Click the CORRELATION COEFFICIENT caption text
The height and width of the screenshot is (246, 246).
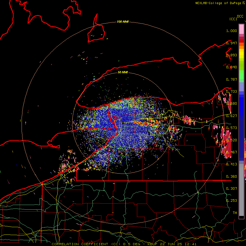pyautogui.click(x=80, y=244)
